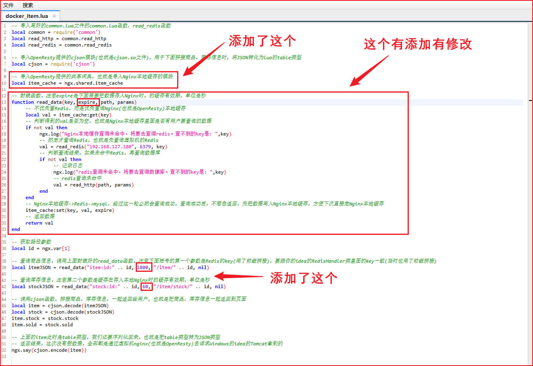Click the line 12 comment starting "-- 封装函数"
The image size is (533, 366).
tap(109, 96)
